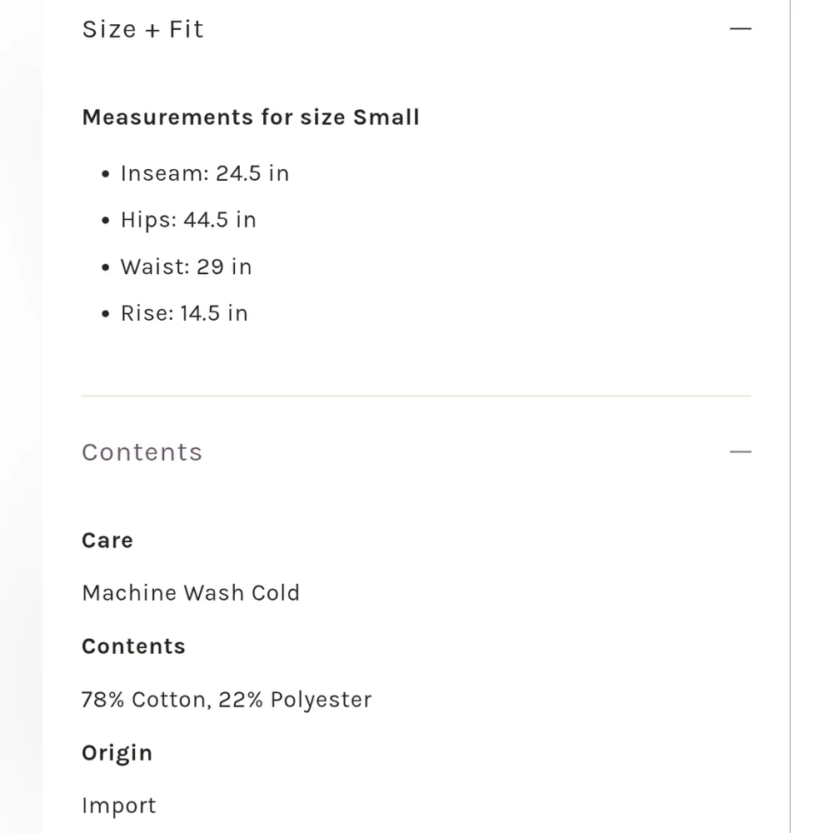Click the Import origin text
Image resolution: width=833 pixels, height=833 pixels.
119,806
